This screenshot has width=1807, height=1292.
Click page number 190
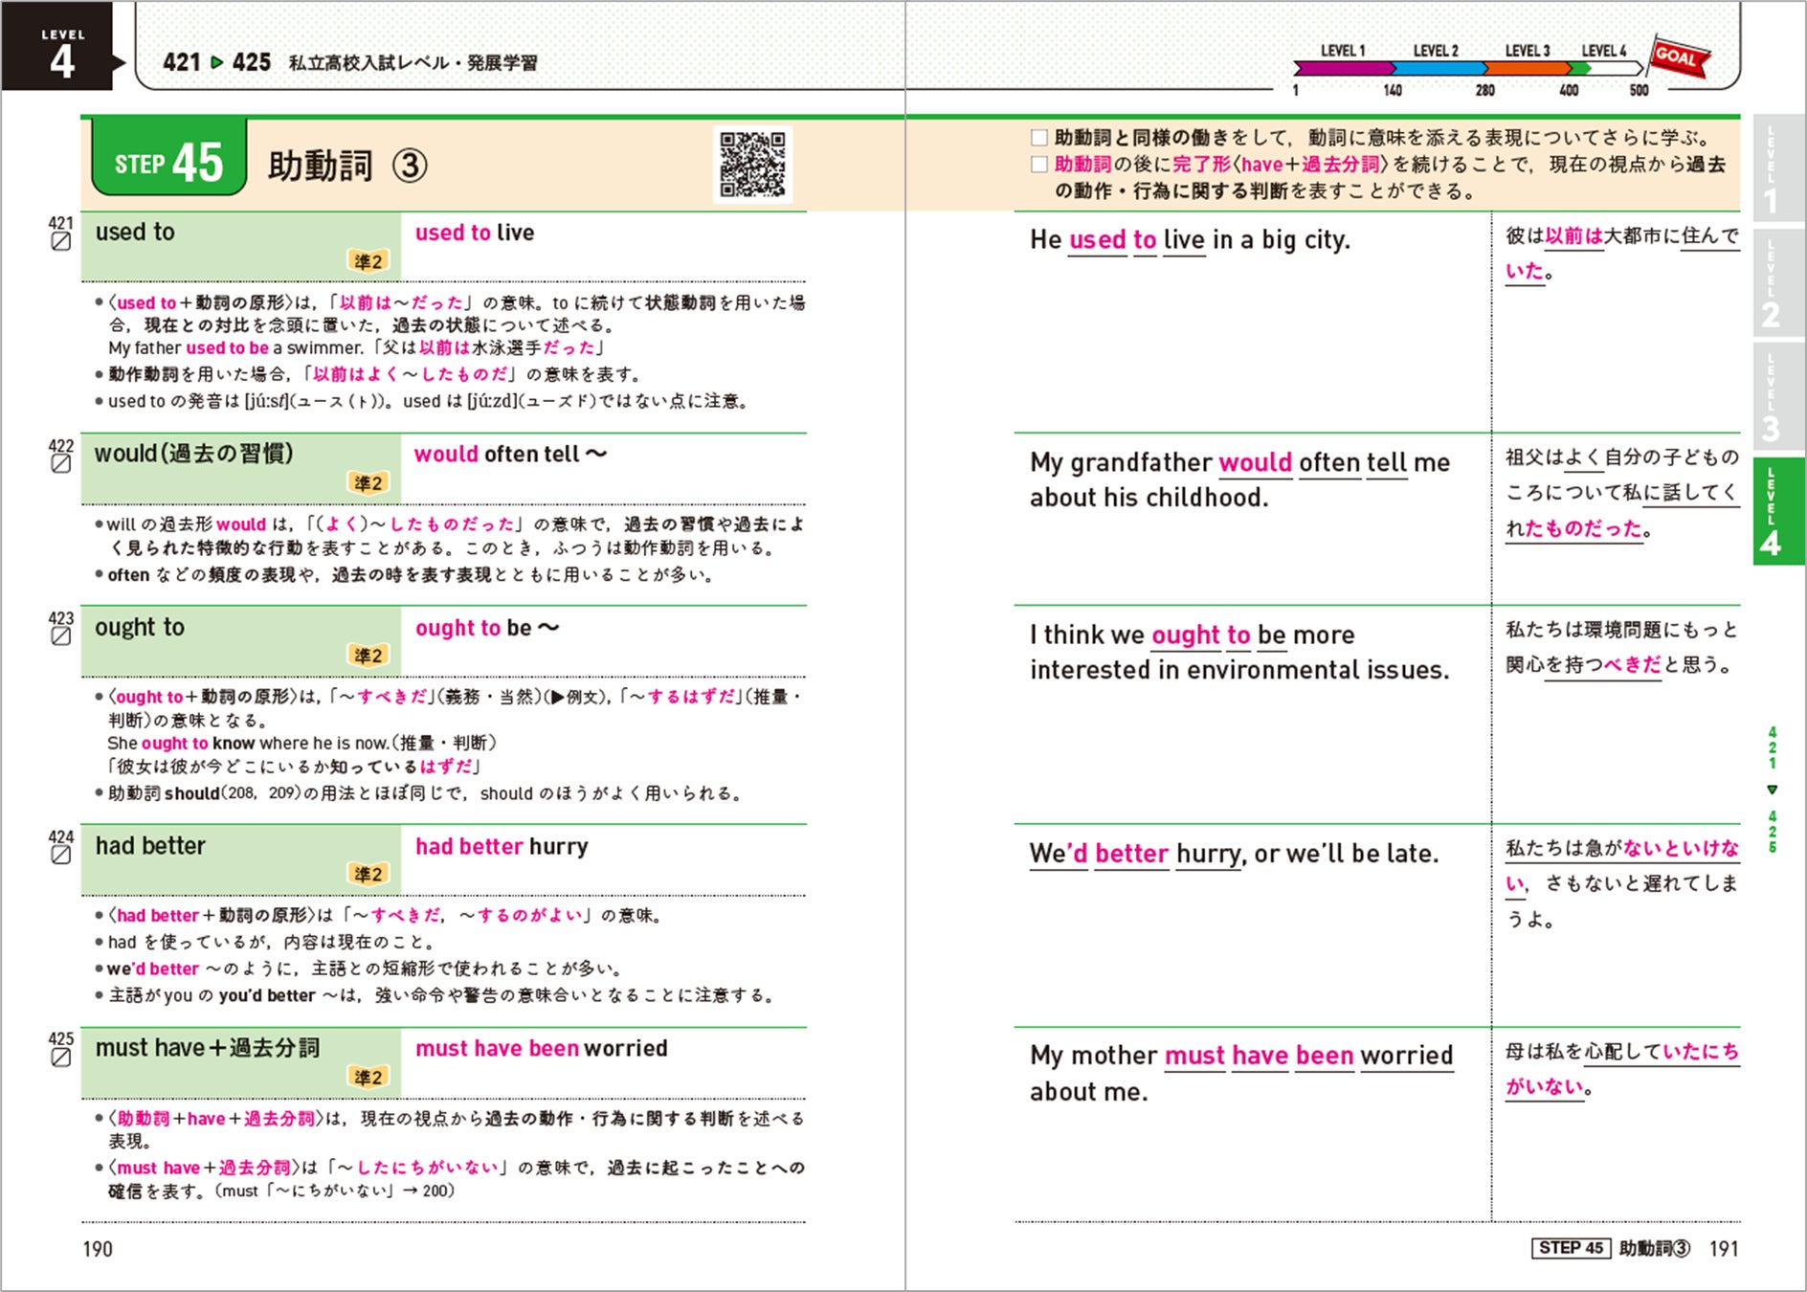pos(98,1249)
